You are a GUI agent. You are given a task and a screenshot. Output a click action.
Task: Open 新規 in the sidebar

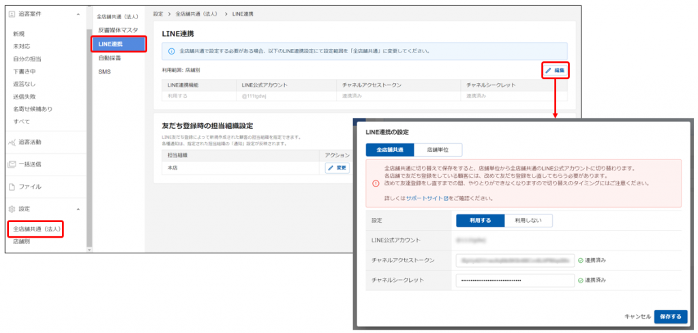tap(18, 34)
